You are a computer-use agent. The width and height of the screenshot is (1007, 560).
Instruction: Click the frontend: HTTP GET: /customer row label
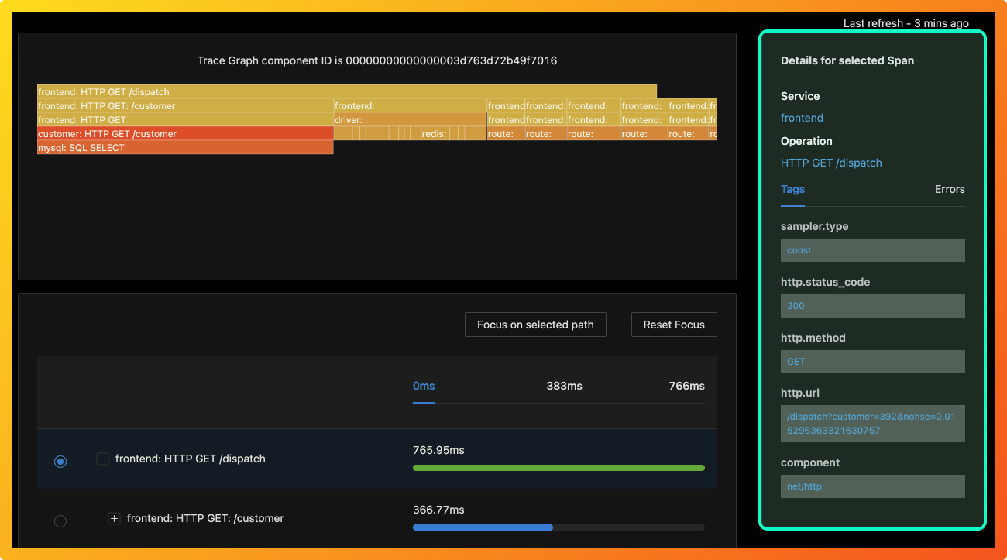point(205,518)
